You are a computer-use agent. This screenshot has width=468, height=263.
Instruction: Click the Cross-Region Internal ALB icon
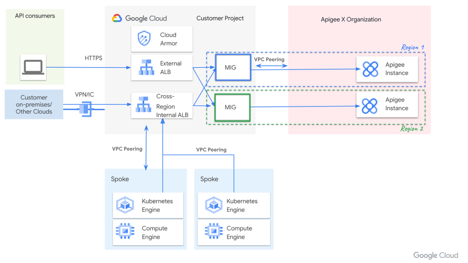(x=143, y=105)
